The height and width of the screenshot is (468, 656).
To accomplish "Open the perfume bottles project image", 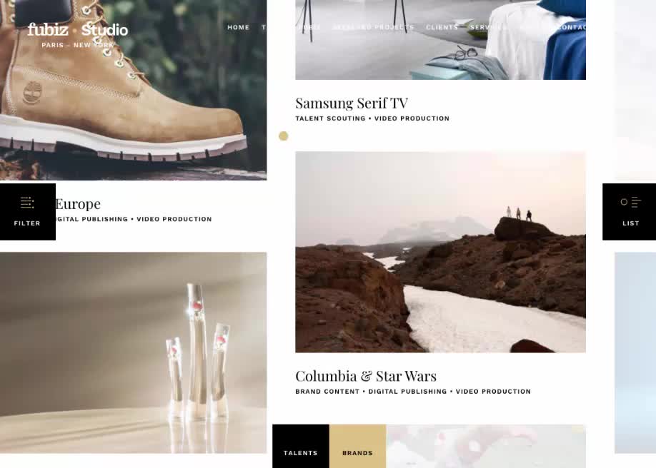I will pos(133,352).
